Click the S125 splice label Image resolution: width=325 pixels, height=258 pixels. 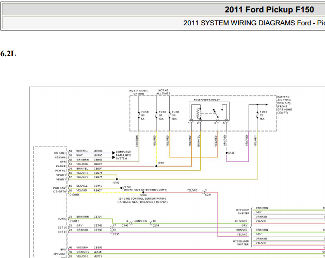click(x=231, y=153)
